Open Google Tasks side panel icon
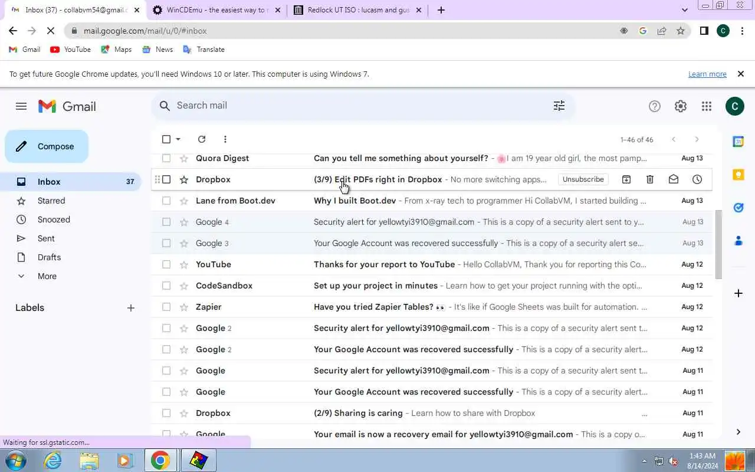 coord(738,208)
